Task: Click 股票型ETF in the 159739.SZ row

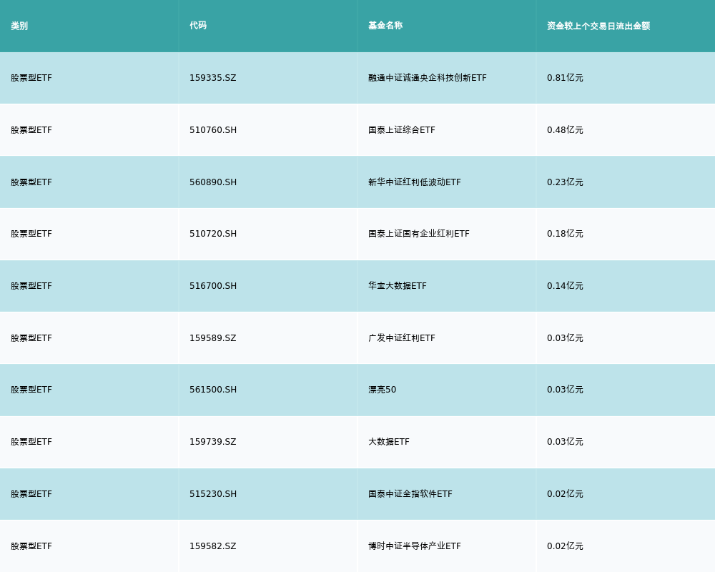Action: click(x=31, y=442)
